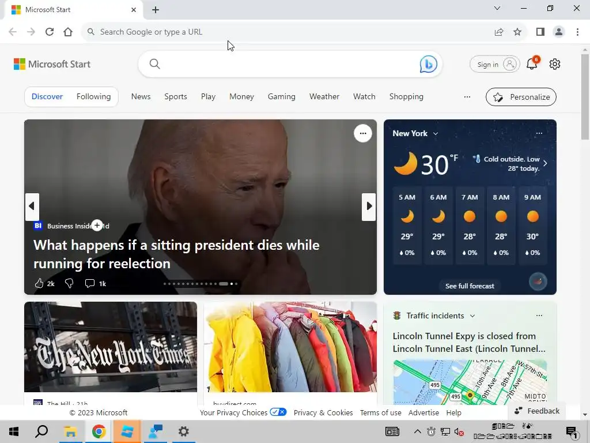Open weather card more options
This screenshot has height=443, width=590.
(x=539, y=133)
